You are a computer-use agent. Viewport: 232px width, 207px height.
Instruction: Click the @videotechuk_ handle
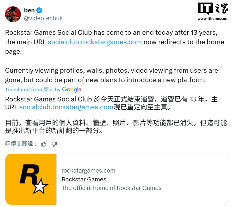tap(45, 18)
